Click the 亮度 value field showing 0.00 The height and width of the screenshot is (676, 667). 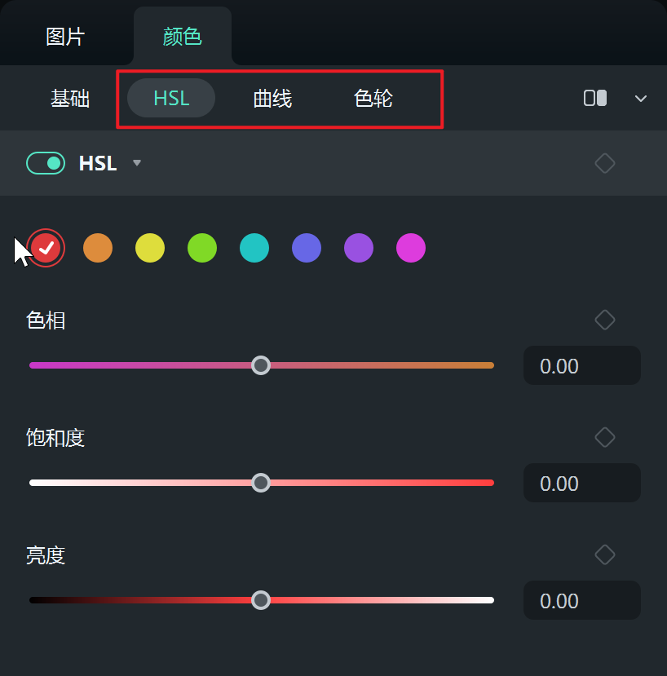(x=581, y=601)
